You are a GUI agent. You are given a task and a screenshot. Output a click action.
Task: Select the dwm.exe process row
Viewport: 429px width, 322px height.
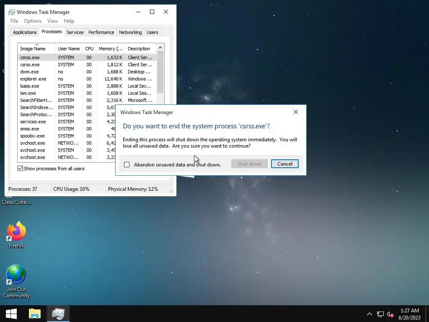coord(87,72)
